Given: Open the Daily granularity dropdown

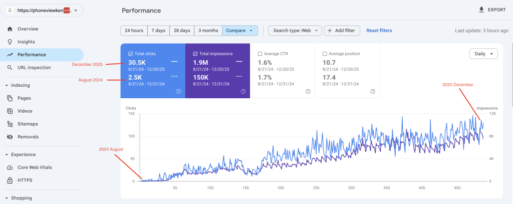Looking at the screenshot, I should click(483, 54).
